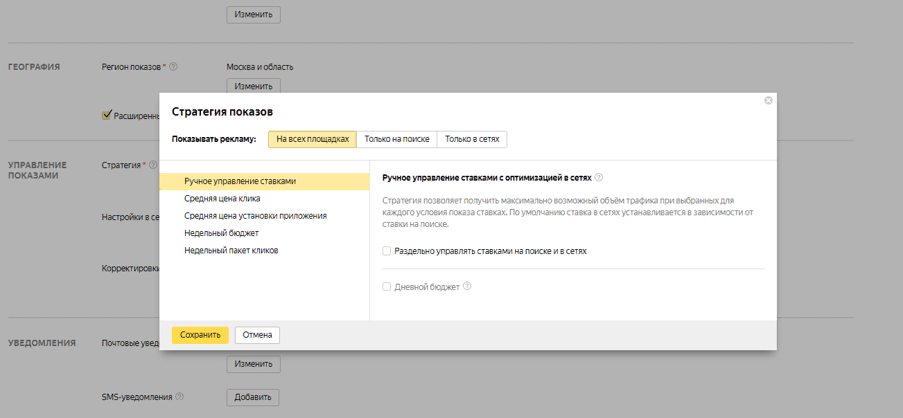903x418 pixels.
Task: Click Отмена to cancel changes
Action: click(257, 335)
